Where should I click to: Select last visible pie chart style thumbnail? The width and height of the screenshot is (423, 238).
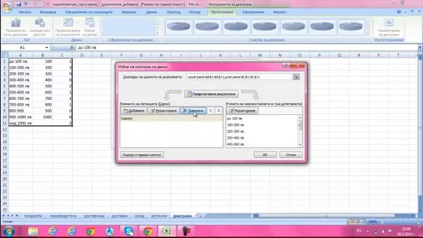coord(350,26)
